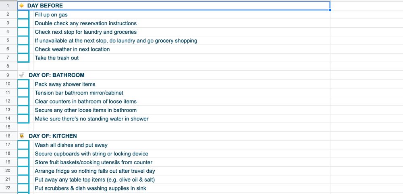Tick the 'Tension bar bathroom mirror/cabinet' checkbox
This screenshot has width=403, height=194.
23,93
